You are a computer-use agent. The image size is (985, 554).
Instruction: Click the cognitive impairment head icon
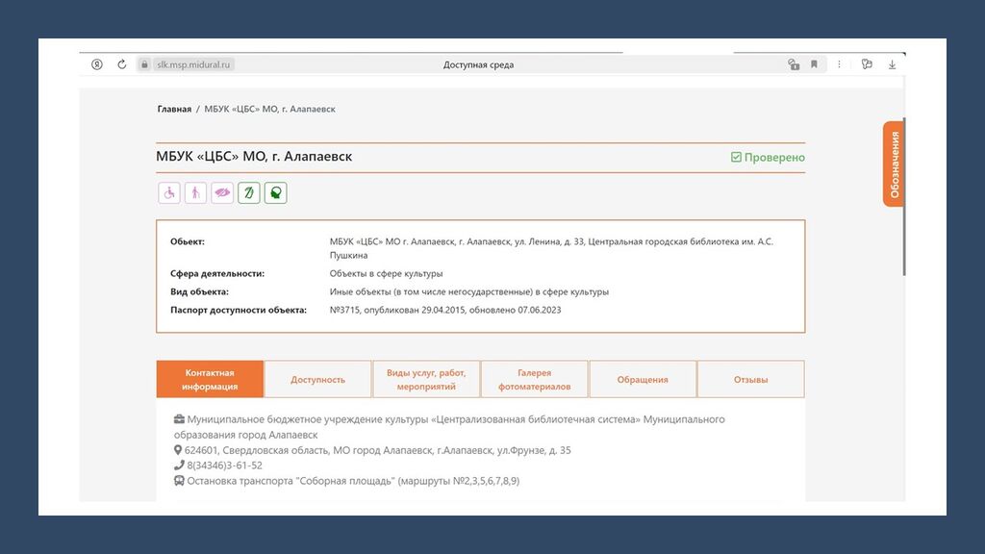click(276, 193)
